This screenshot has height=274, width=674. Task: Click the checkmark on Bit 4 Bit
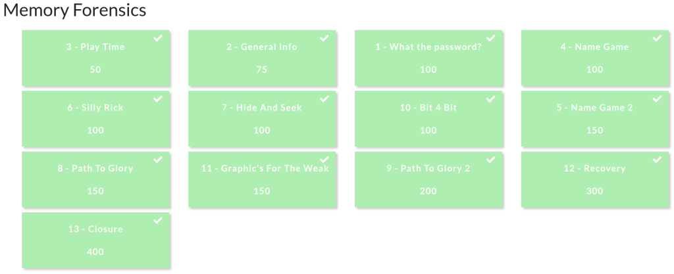tap(490, 99)
